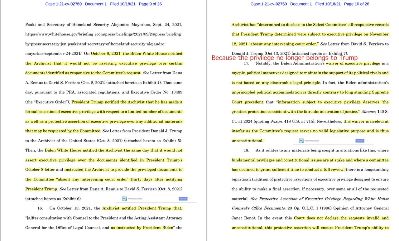Image resolution: width=399 pixels, height=241 pixels.
Task: Expand the chevron beside Subscribe on page 9
Action: 190,199
